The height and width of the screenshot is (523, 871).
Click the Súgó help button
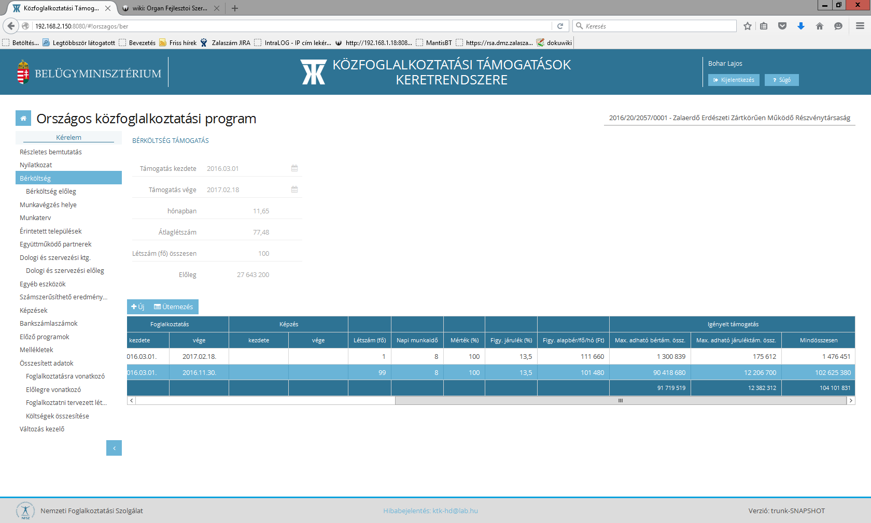(x=782, y=80)
